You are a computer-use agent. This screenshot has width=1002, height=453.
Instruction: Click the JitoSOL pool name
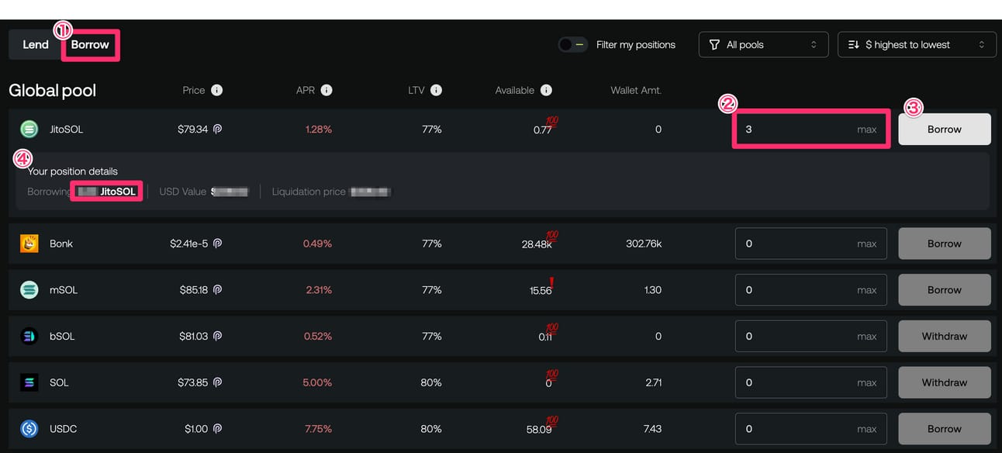66,130
